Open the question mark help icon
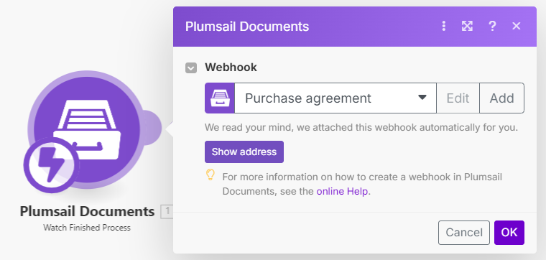 492,26
